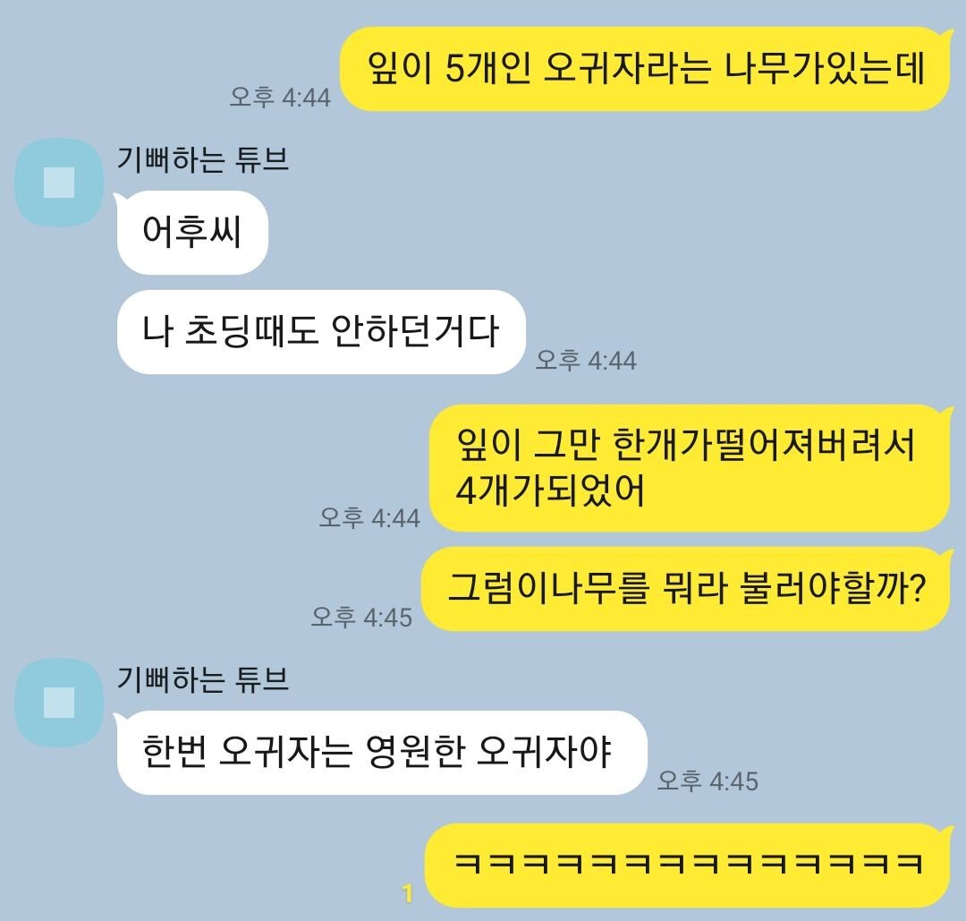This screenshot has width=966, height=921.
Task: Select the 나 초딩때도 안하던거다 bubble
Action: (x=321, y=332)
